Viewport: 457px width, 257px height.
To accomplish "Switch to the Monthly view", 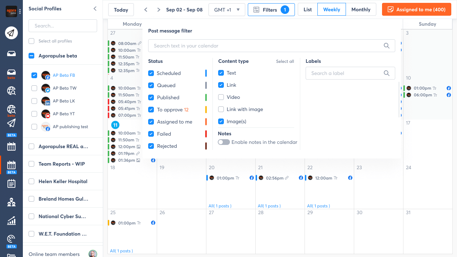I will pos(361,10).
